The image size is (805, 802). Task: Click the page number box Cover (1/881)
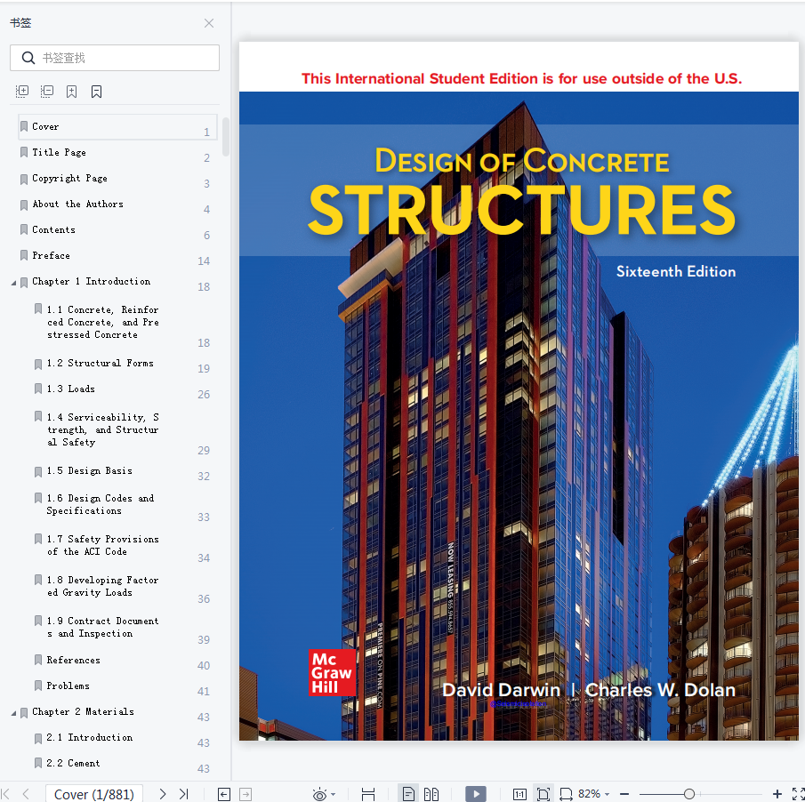[x=94, y=794]
